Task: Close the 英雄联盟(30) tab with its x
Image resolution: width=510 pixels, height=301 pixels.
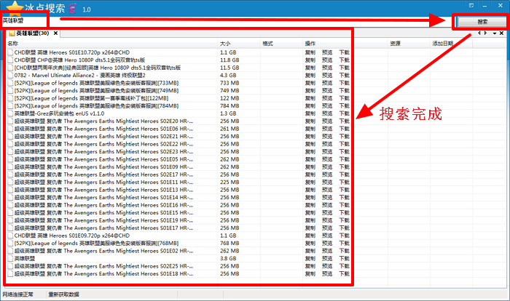Action: coord(55,33)
